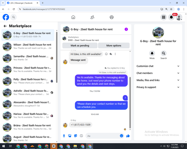
Task: Open the tab search dropdown arrow
Action: [3, 3]
